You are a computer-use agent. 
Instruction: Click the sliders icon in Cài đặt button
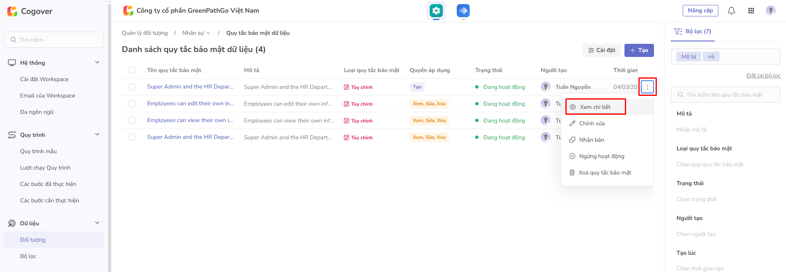tap(591, 50)
